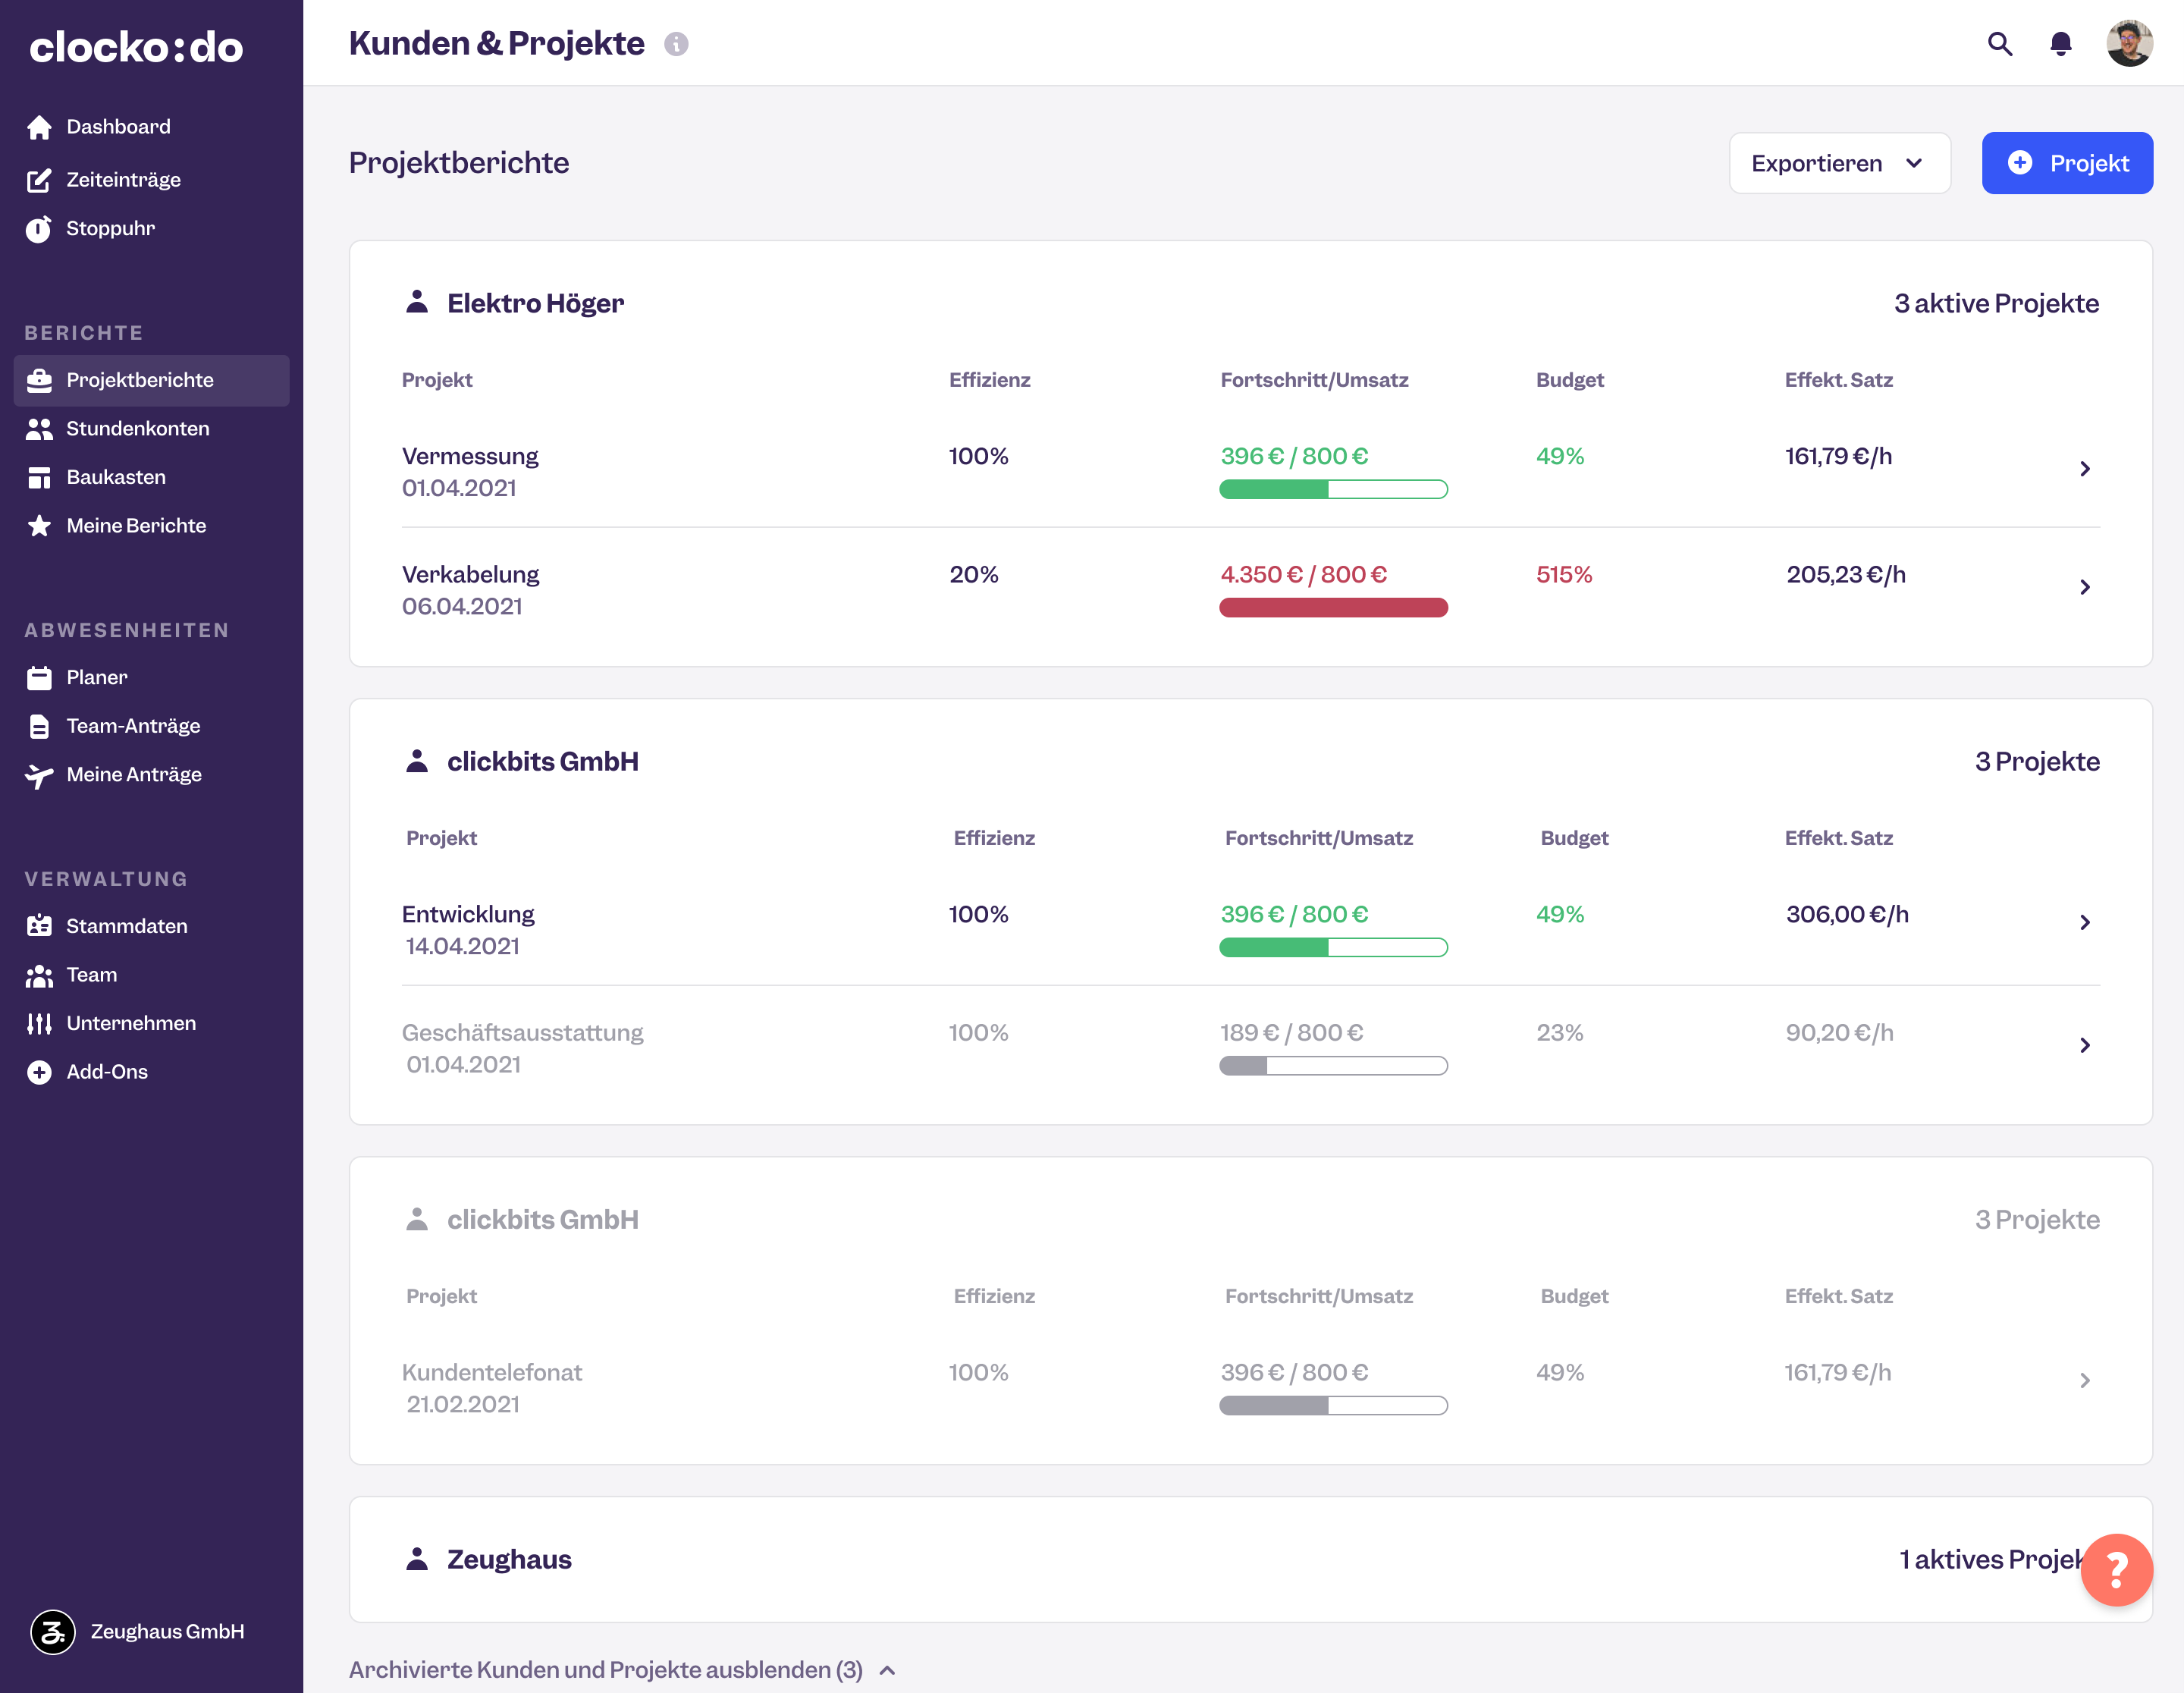Open the Stoppuhr timer icon
Viewport: 2184px width, 1693px height.
pos(39,228)
